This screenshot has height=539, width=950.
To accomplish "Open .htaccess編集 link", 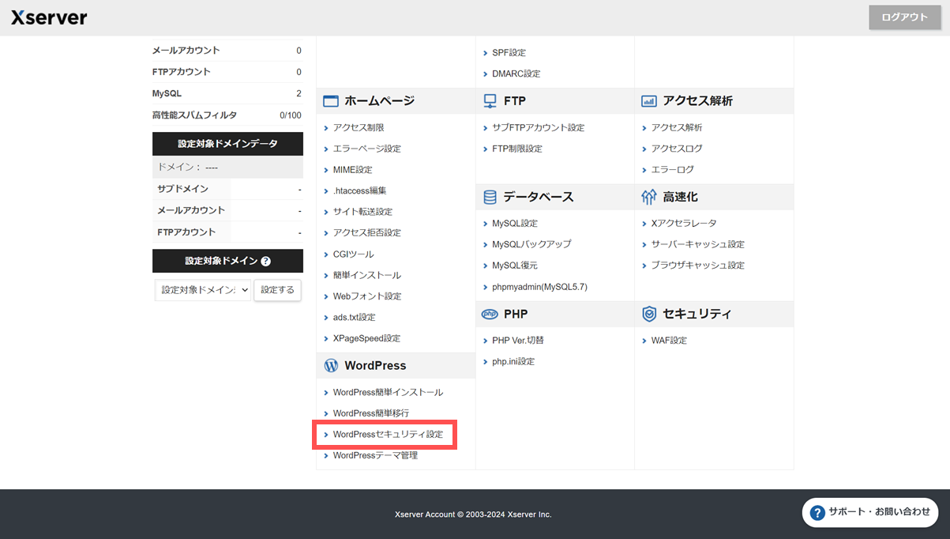I will [x=360, y=191].
